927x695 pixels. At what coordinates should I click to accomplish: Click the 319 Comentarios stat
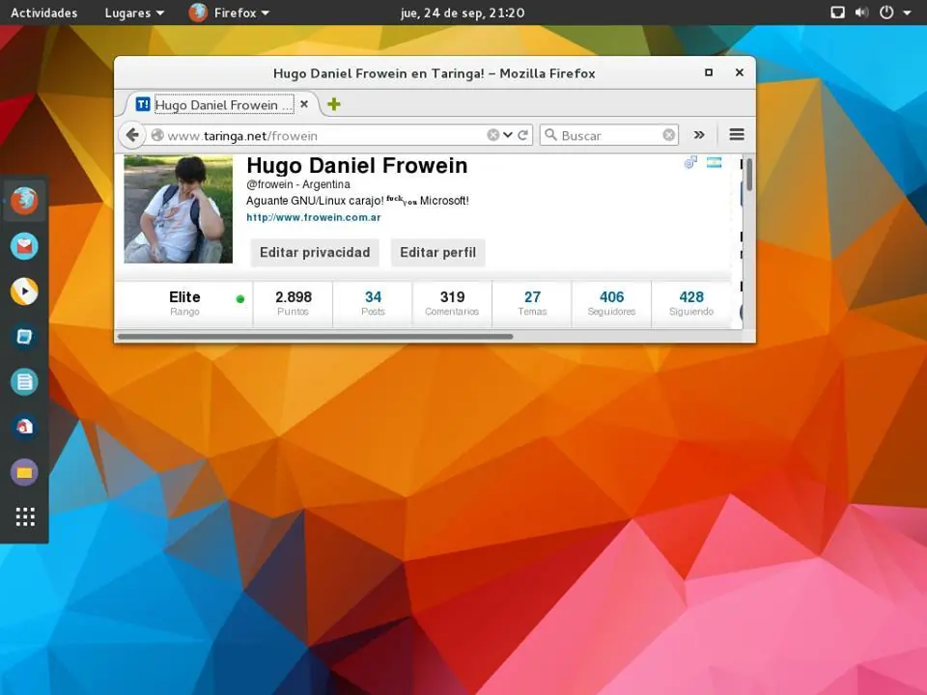452,302
